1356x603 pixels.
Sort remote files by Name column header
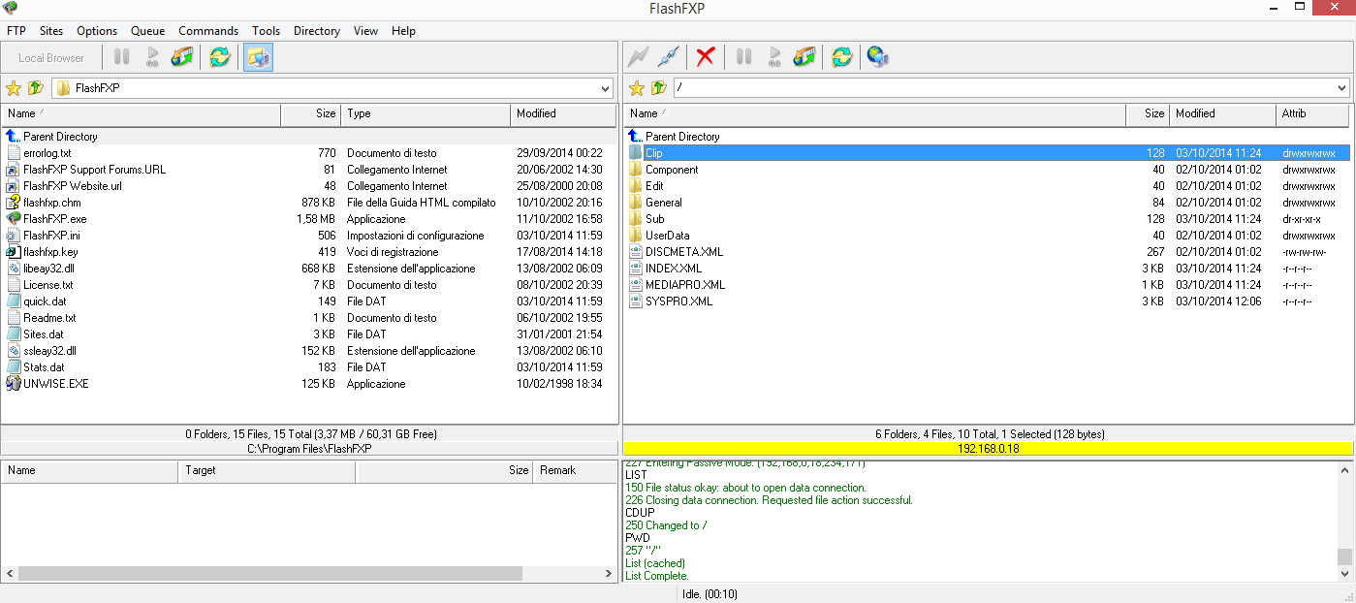tap(875, 114)
